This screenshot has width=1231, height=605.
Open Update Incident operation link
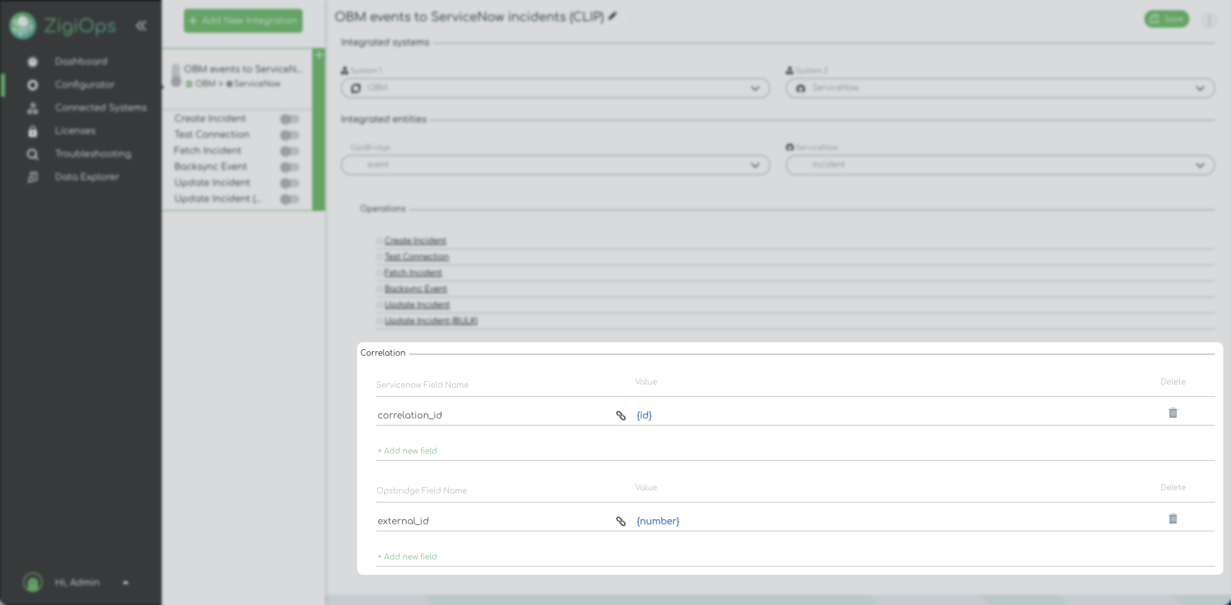tap(417, 305)
